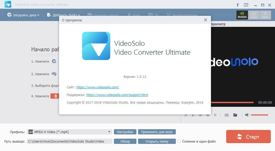Image resolution: width=275 pixels, height=151 pixels.
Task: Open the Загрузить диск dropdown
Action: [23, 15]
